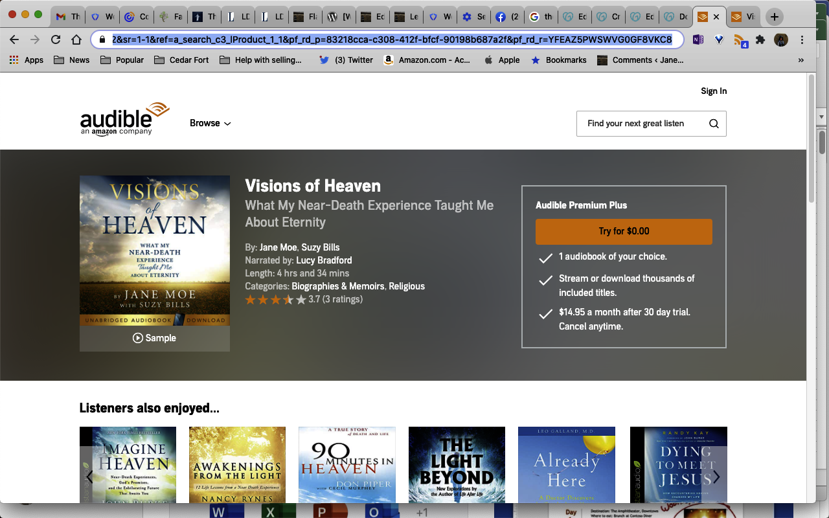The width and height of the screenshot is (829, 518).
Task: Click the site padlock icon
Action: pyautogui.click(x=102, y=39)
